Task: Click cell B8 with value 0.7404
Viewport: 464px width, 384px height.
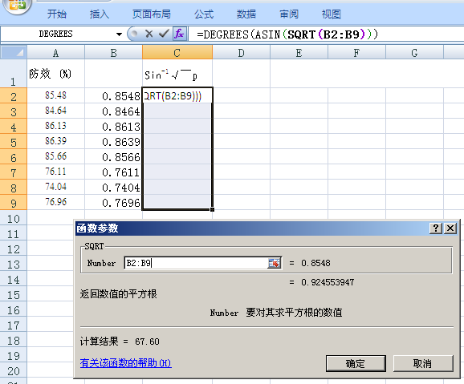Action: click(114, 187)
